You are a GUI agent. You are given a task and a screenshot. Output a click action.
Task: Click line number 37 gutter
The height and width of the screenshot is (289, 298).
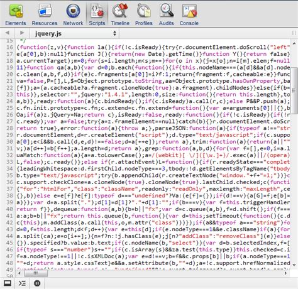point(9,189)
